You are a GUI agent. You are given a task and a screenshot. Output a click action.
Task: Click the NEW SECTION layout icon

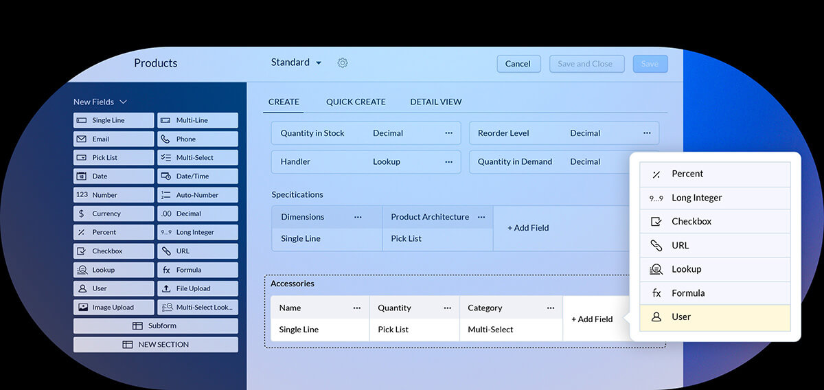click(127, 345)
